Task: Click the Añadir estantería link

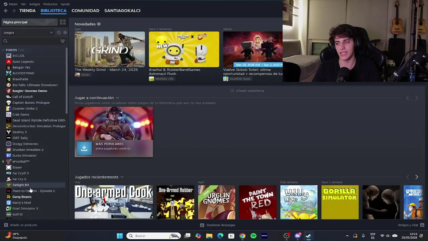Action: 250,91
